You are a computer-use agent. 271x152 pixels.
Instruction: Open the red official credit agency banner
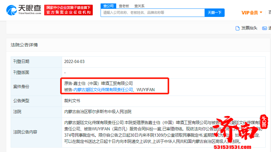coord(68,10)
